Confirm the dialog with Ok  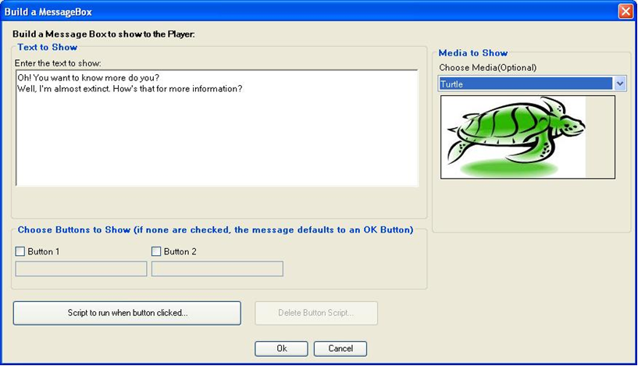(x=281, y=349)
